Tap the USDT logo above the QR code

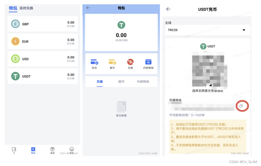(x=203, y=46)
